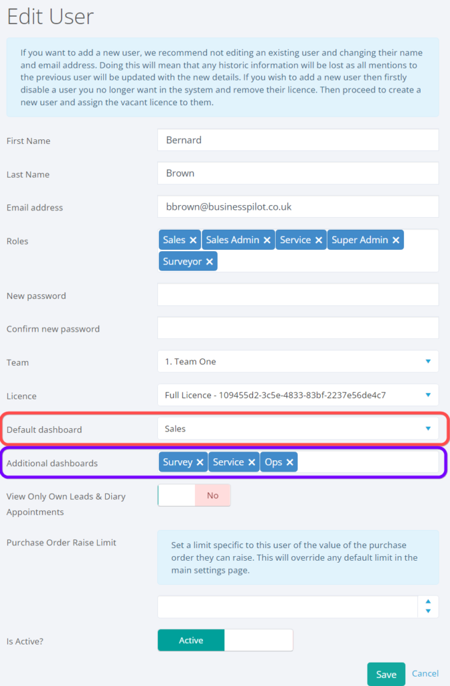Toggle the Is Active switch
This screenshot has height=686, width=450.
click(x=225, y=640)
